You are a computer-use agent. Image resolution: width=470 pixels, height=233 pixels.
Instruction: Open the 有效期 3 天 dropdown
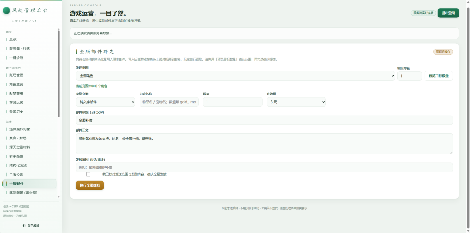point(296,102)
